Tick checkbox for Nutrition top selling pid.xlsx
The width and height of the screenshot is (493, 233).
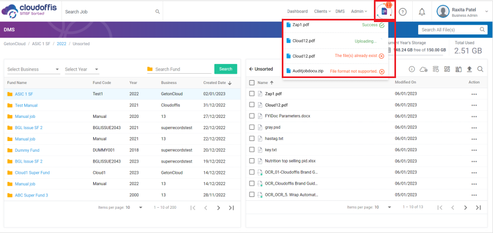point(252,161)
